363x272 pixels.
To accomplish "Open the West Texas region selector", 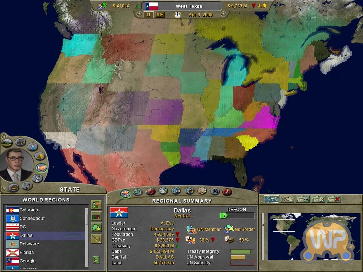I will (x=182, y=6).
